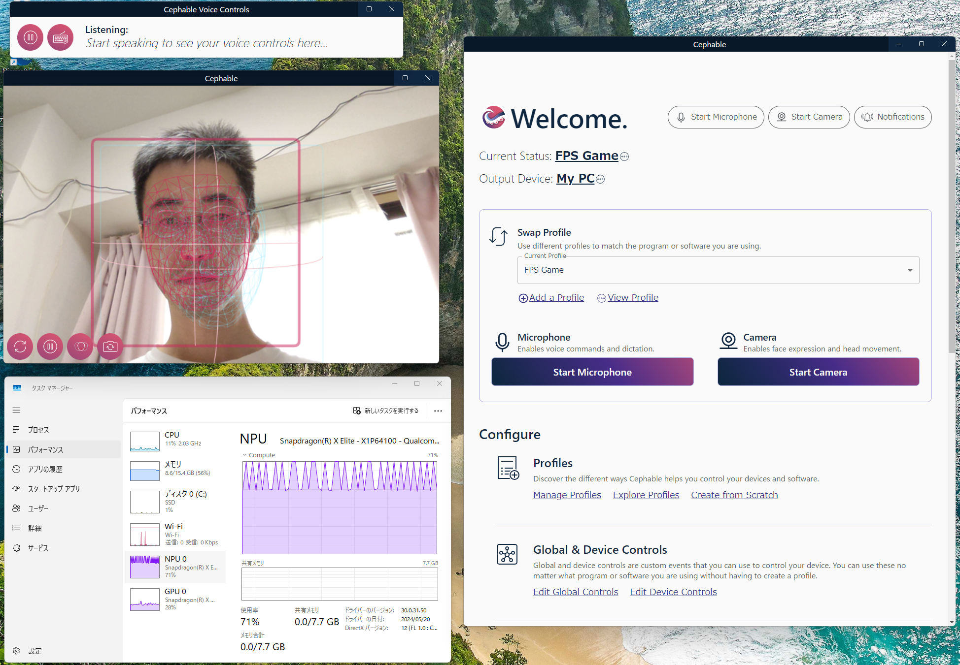Collapse the Compute graph chevron
Image resolution: width=960 pixels, height=665 pixels.
244,455
